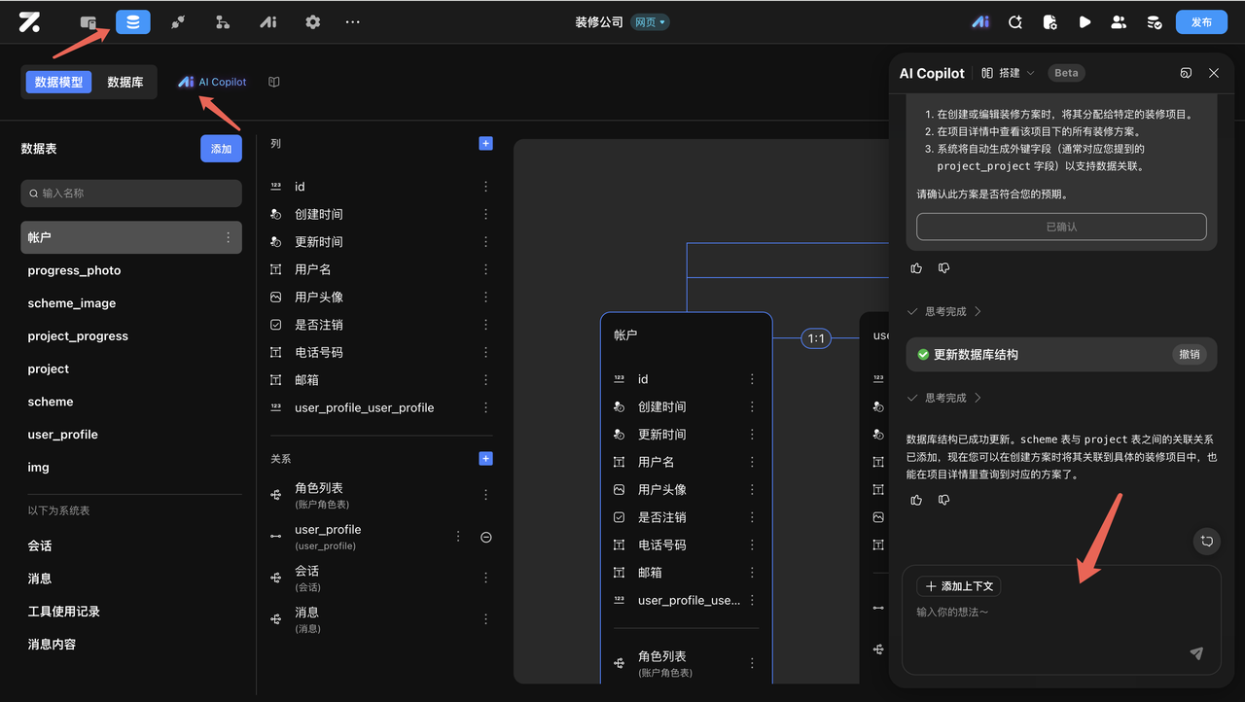This screenshot has height=702, width=1245.
Task: Open three-dot menu for user_profile relation in list
Action: coord(458,537)
